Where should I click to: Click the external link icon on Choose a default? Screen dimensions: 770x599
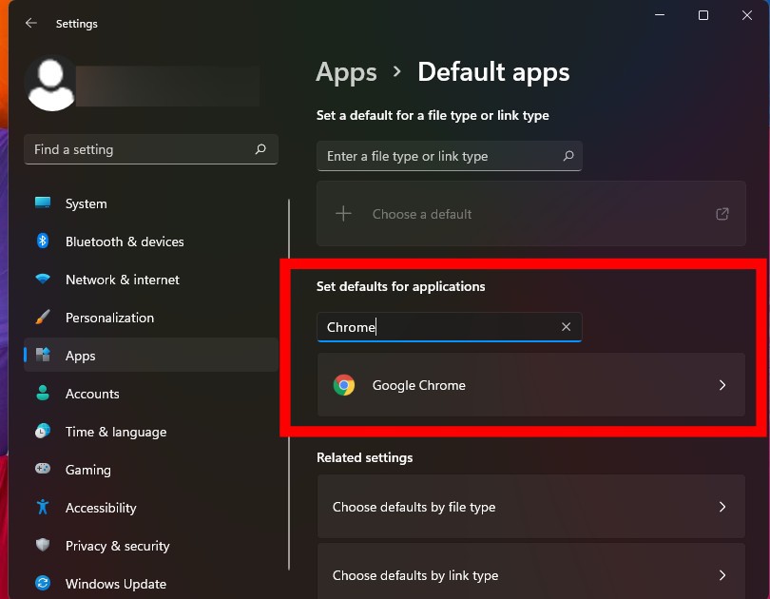(722, 214)
